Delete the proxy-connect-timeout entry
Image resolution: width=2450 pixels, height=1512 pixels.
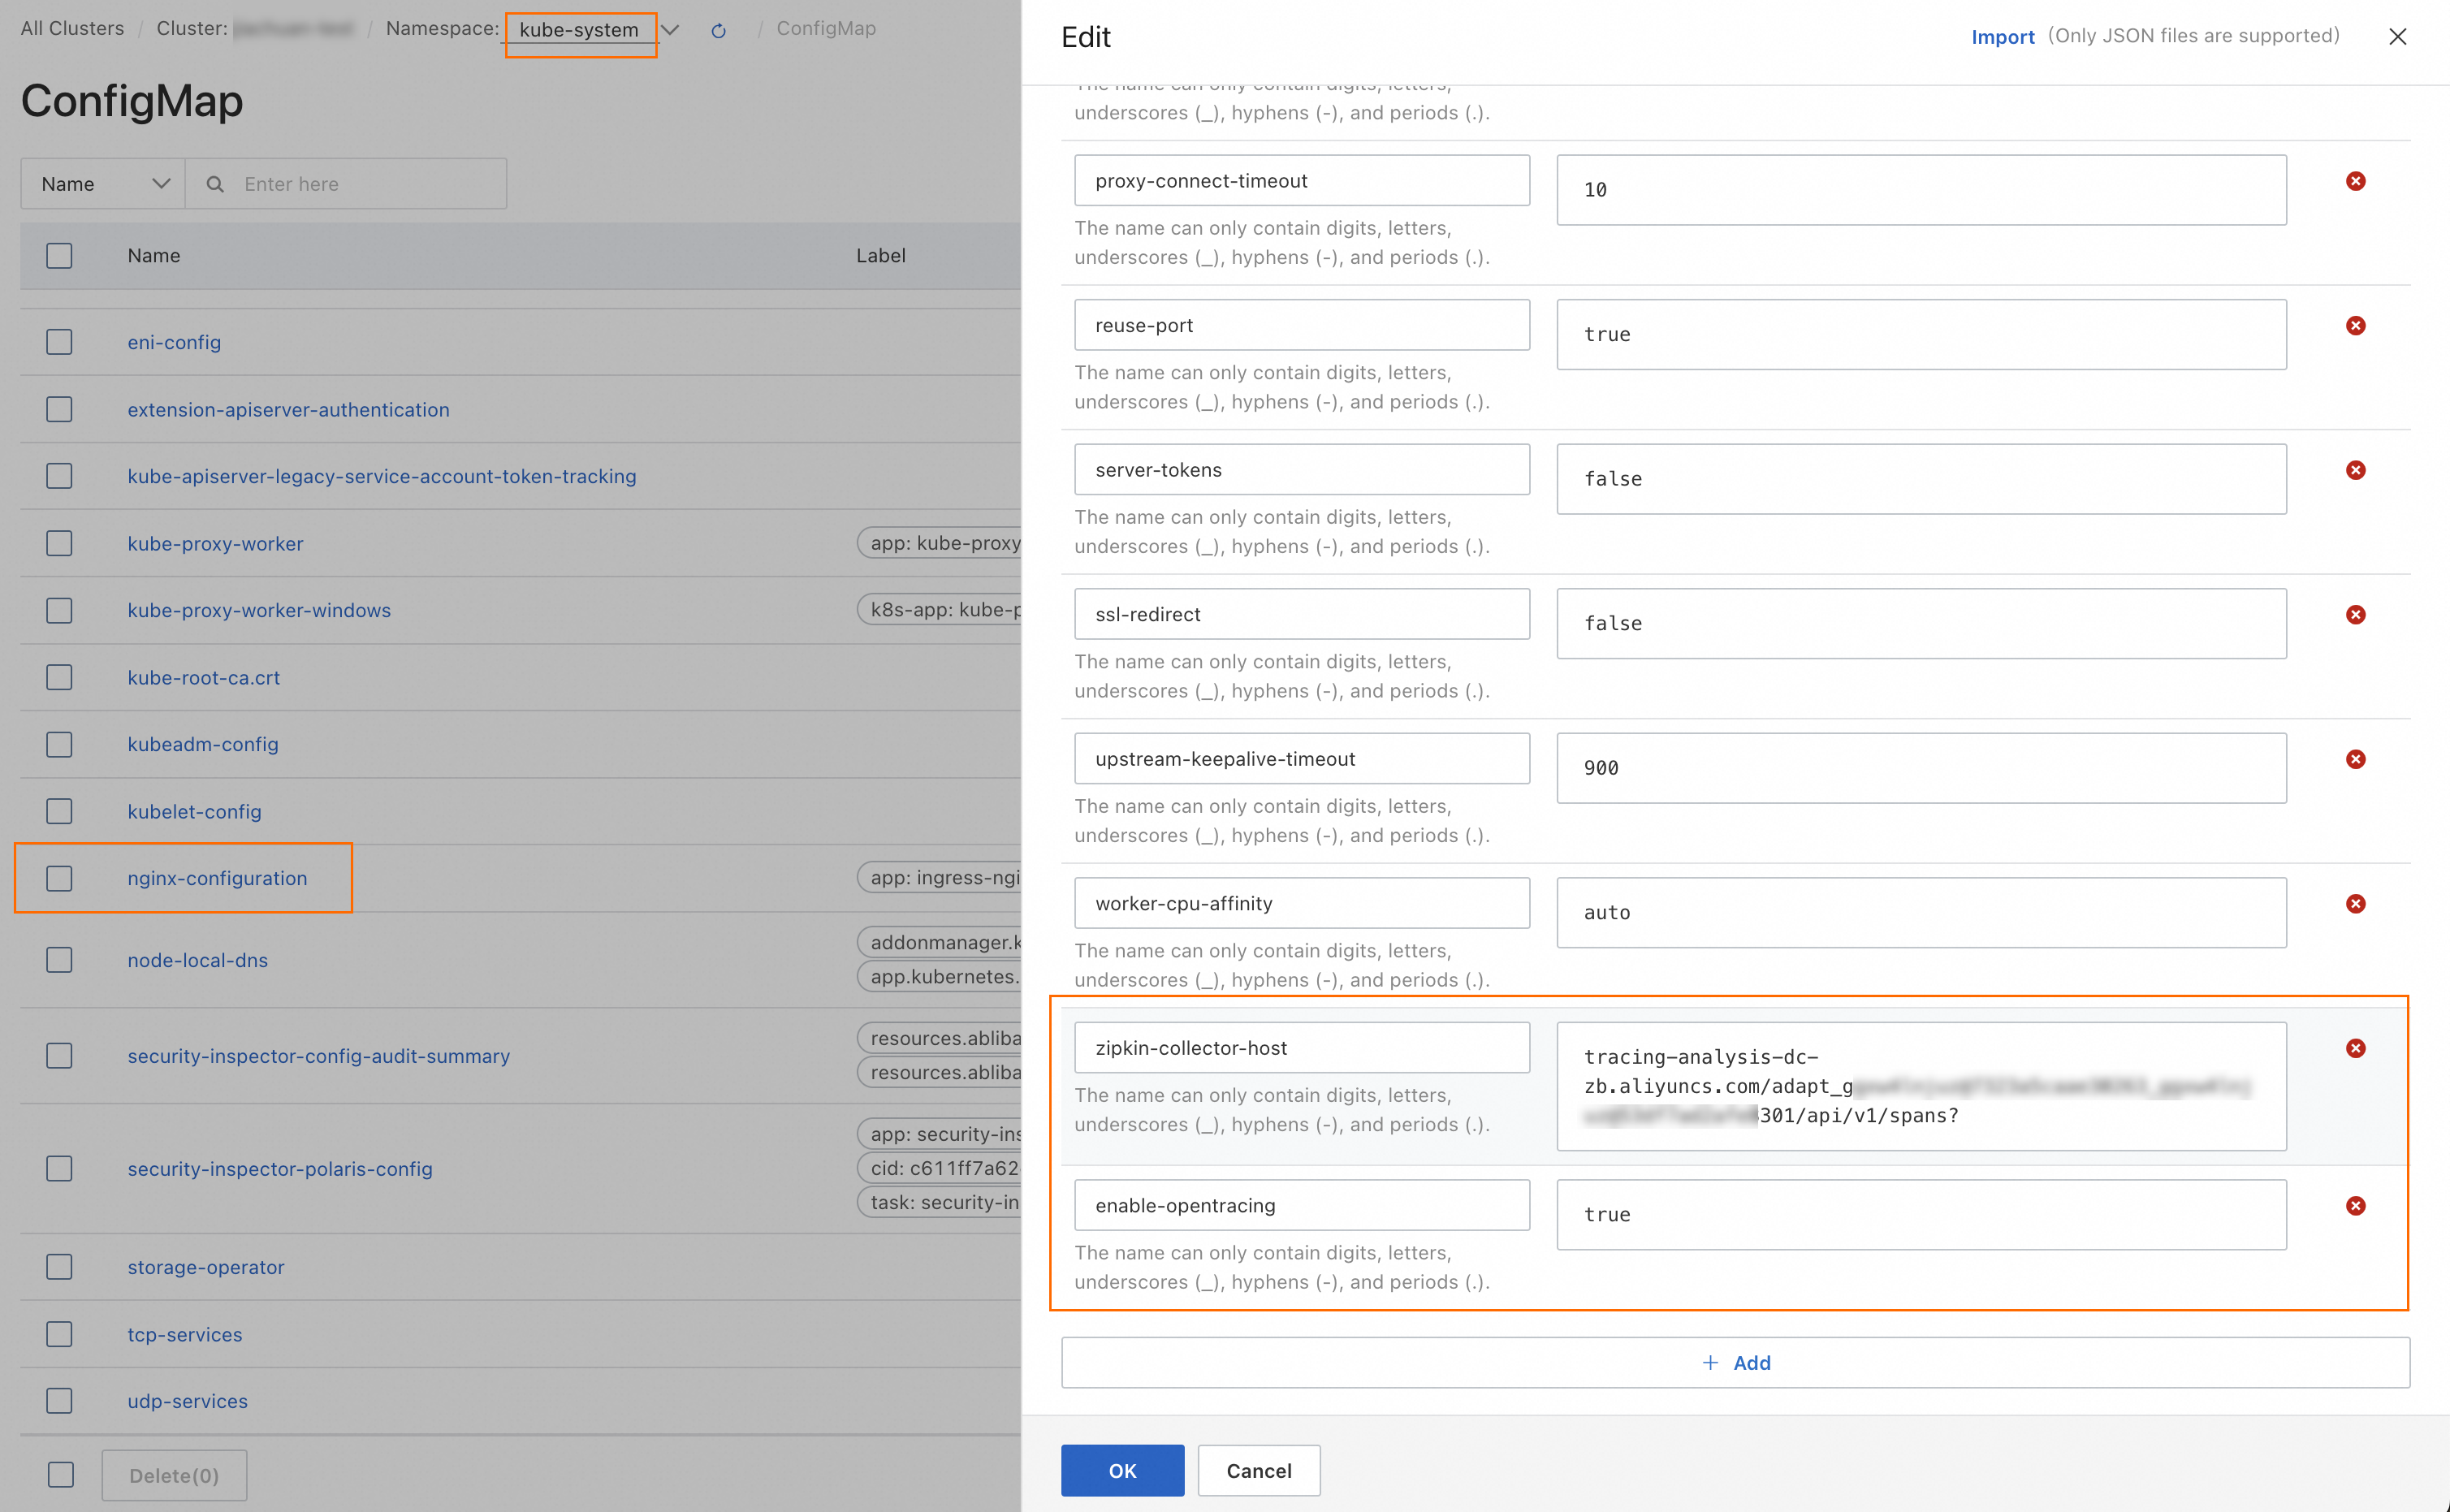point(2355,181)
